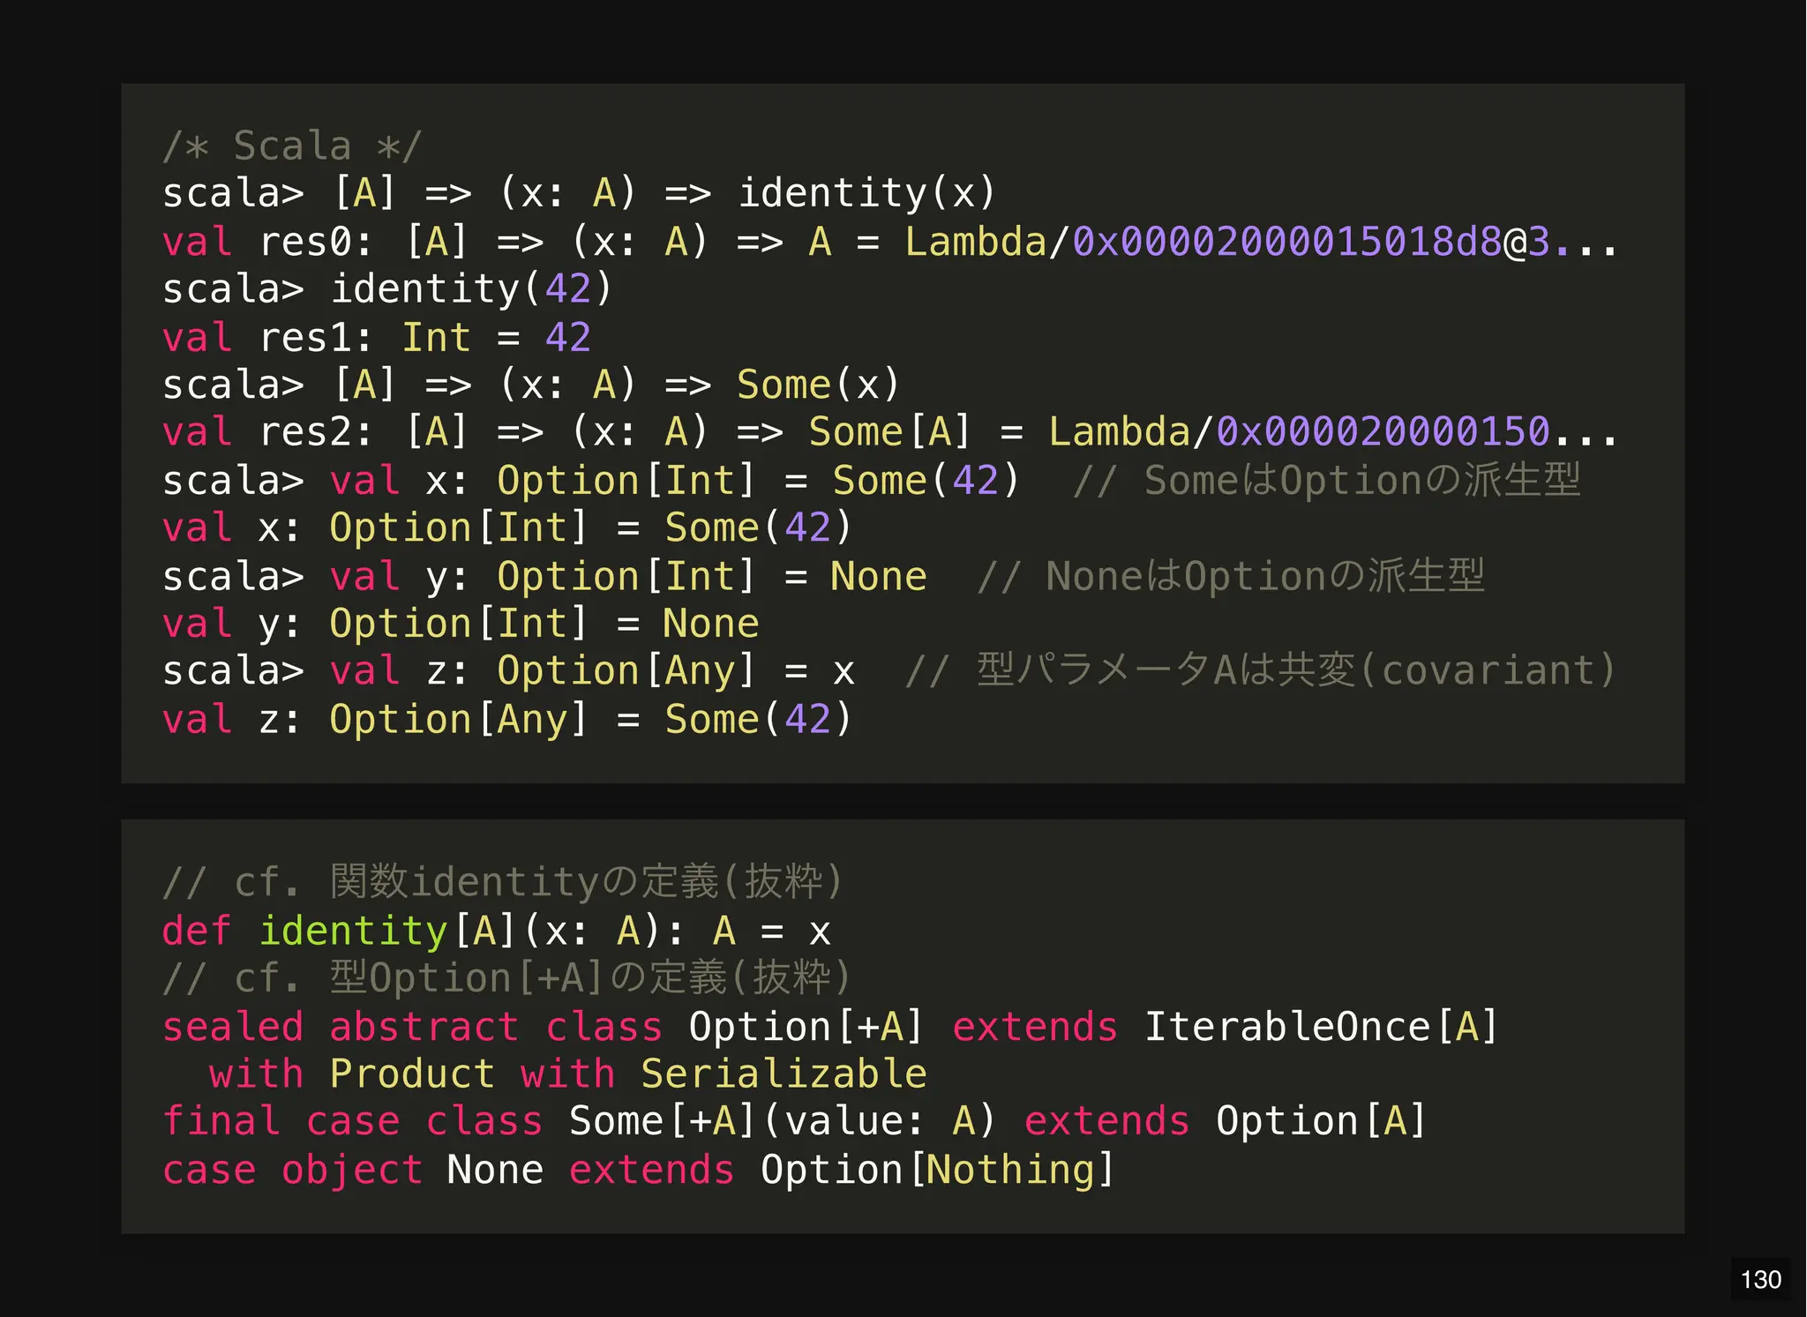Click the 'sealed abstract class Option[+A]' line
Image resolution: width=1807 pixels, height=1317 pixels.
pyautogui.click(x=830, y=1027)
